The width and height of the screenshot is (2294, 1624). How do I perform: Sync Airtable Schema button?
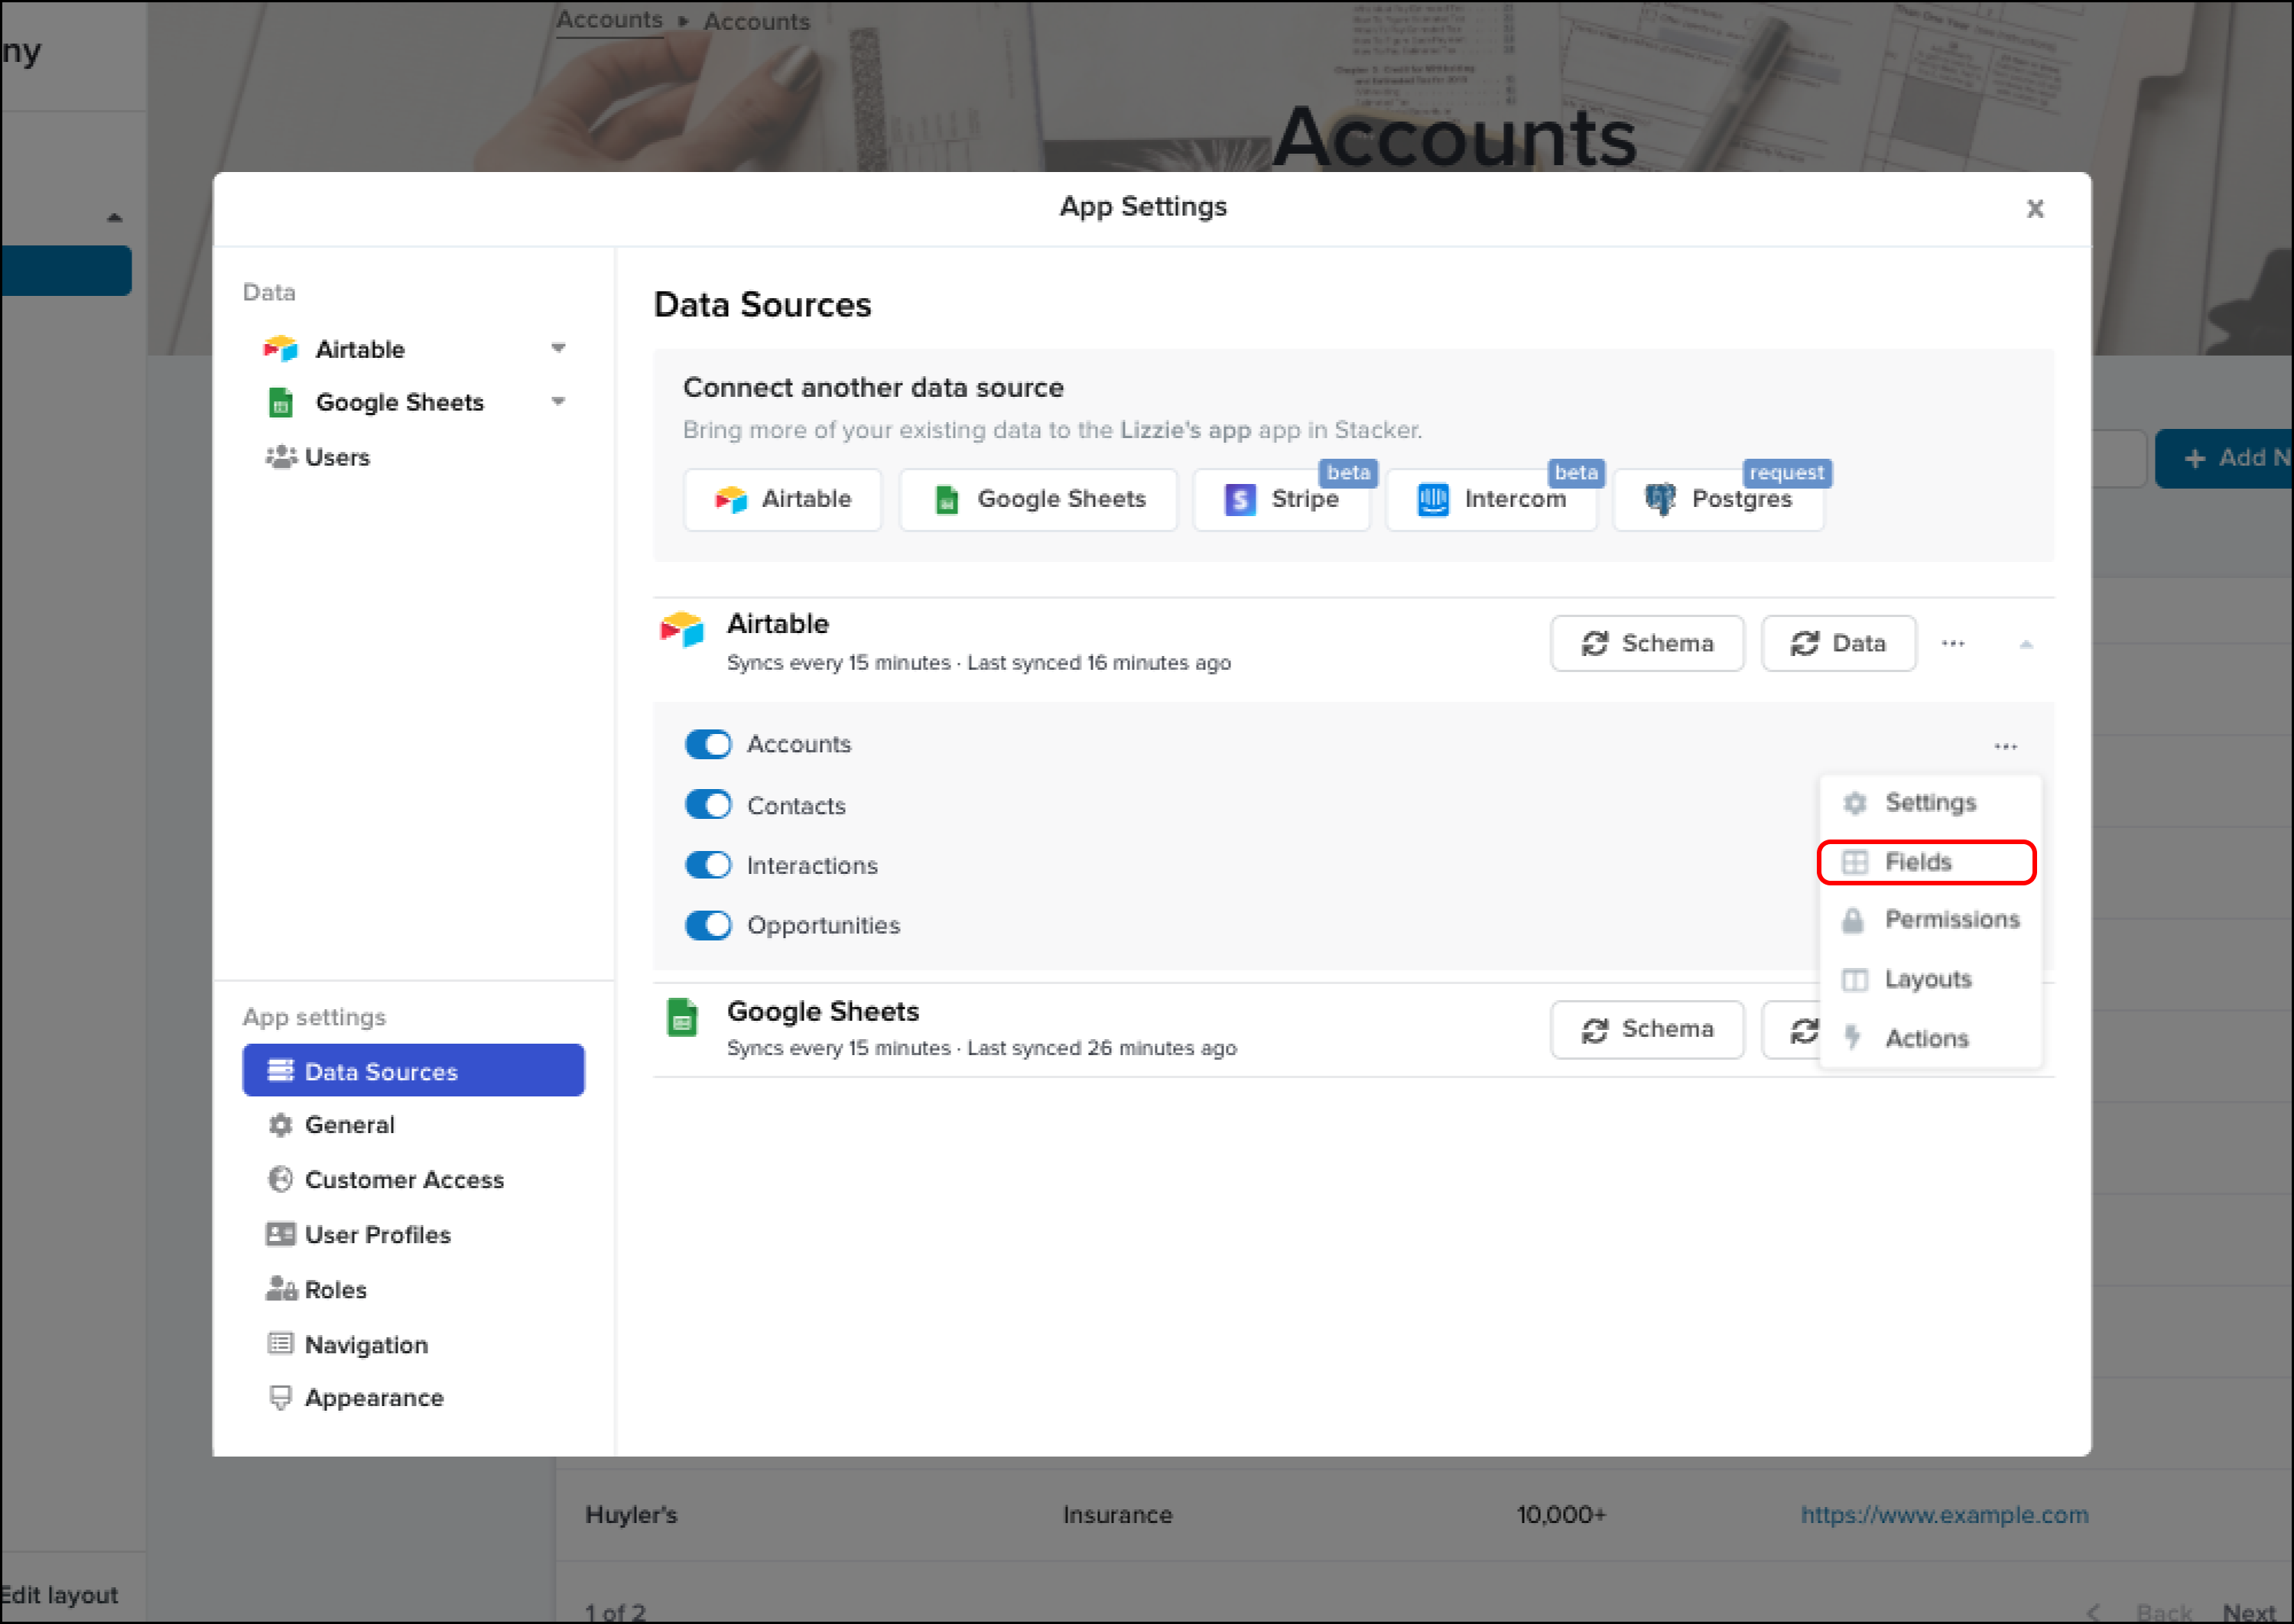pos(1647,644)
